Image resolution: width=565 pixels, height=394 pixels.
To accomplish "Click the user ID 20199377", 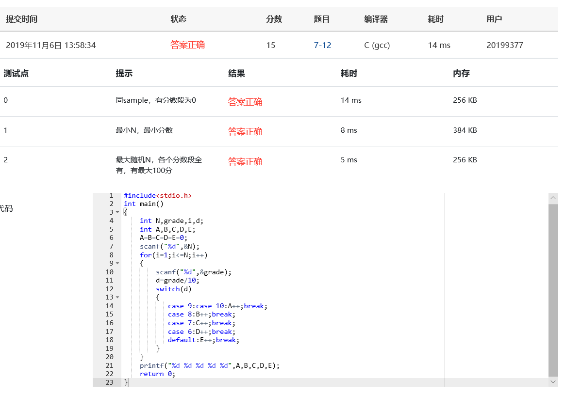I will 504,45.
